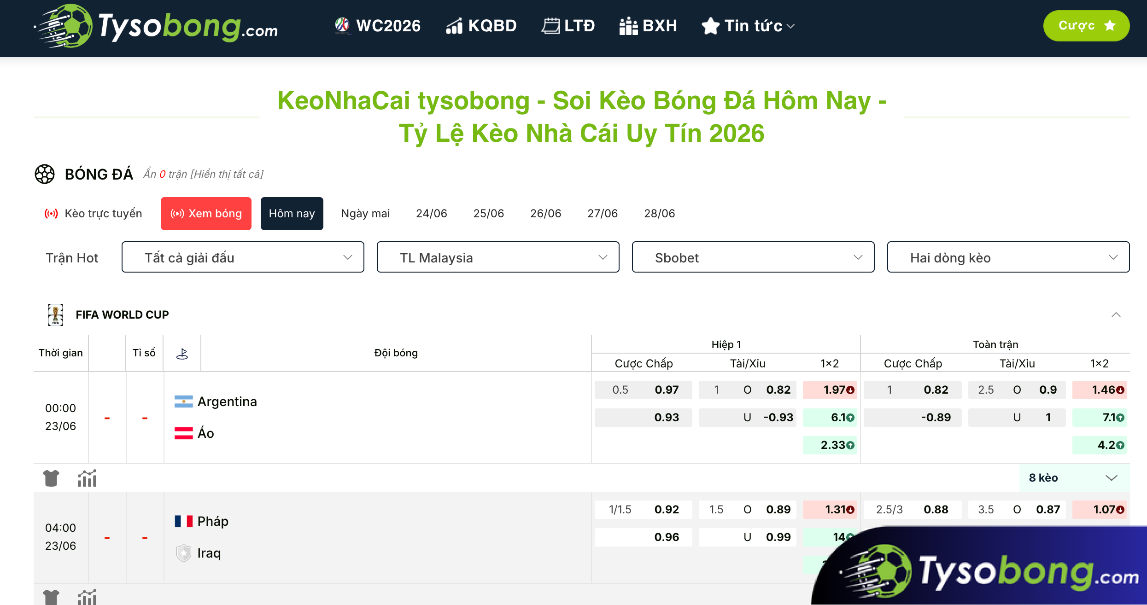Open the TL Malaysia odds format dropdown
The width and height of the screenshot is (1147, 605).
(498, 257)
